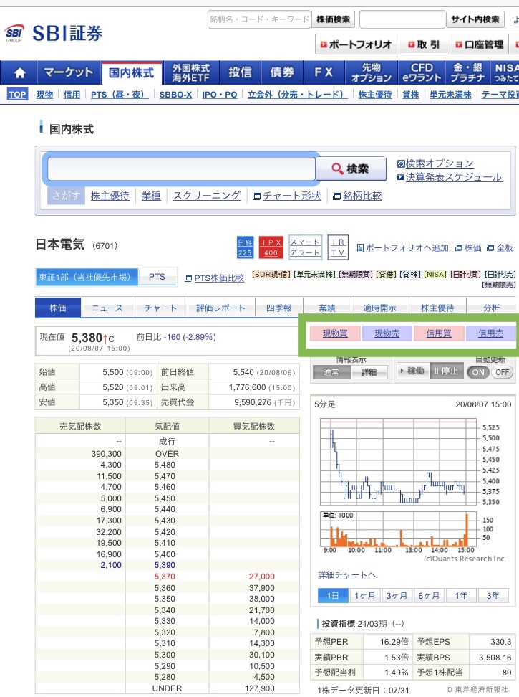The width and height of the screenshot is (519, 697).
Task: Go to the home icon tab
Action: tap(19, 72)
